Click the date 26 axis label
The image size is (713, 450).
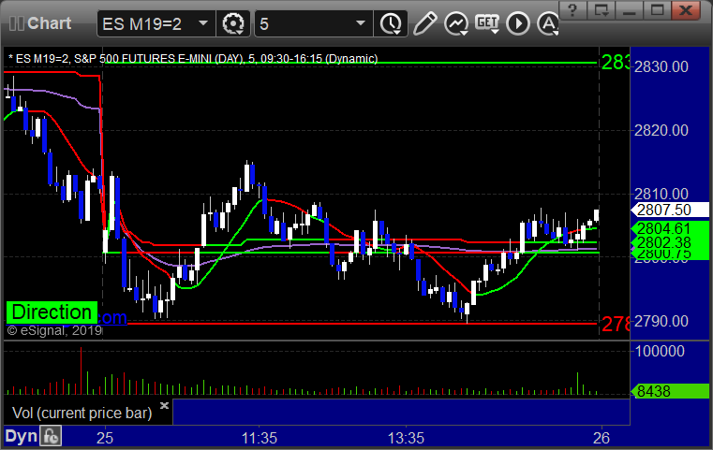[602, 438]
